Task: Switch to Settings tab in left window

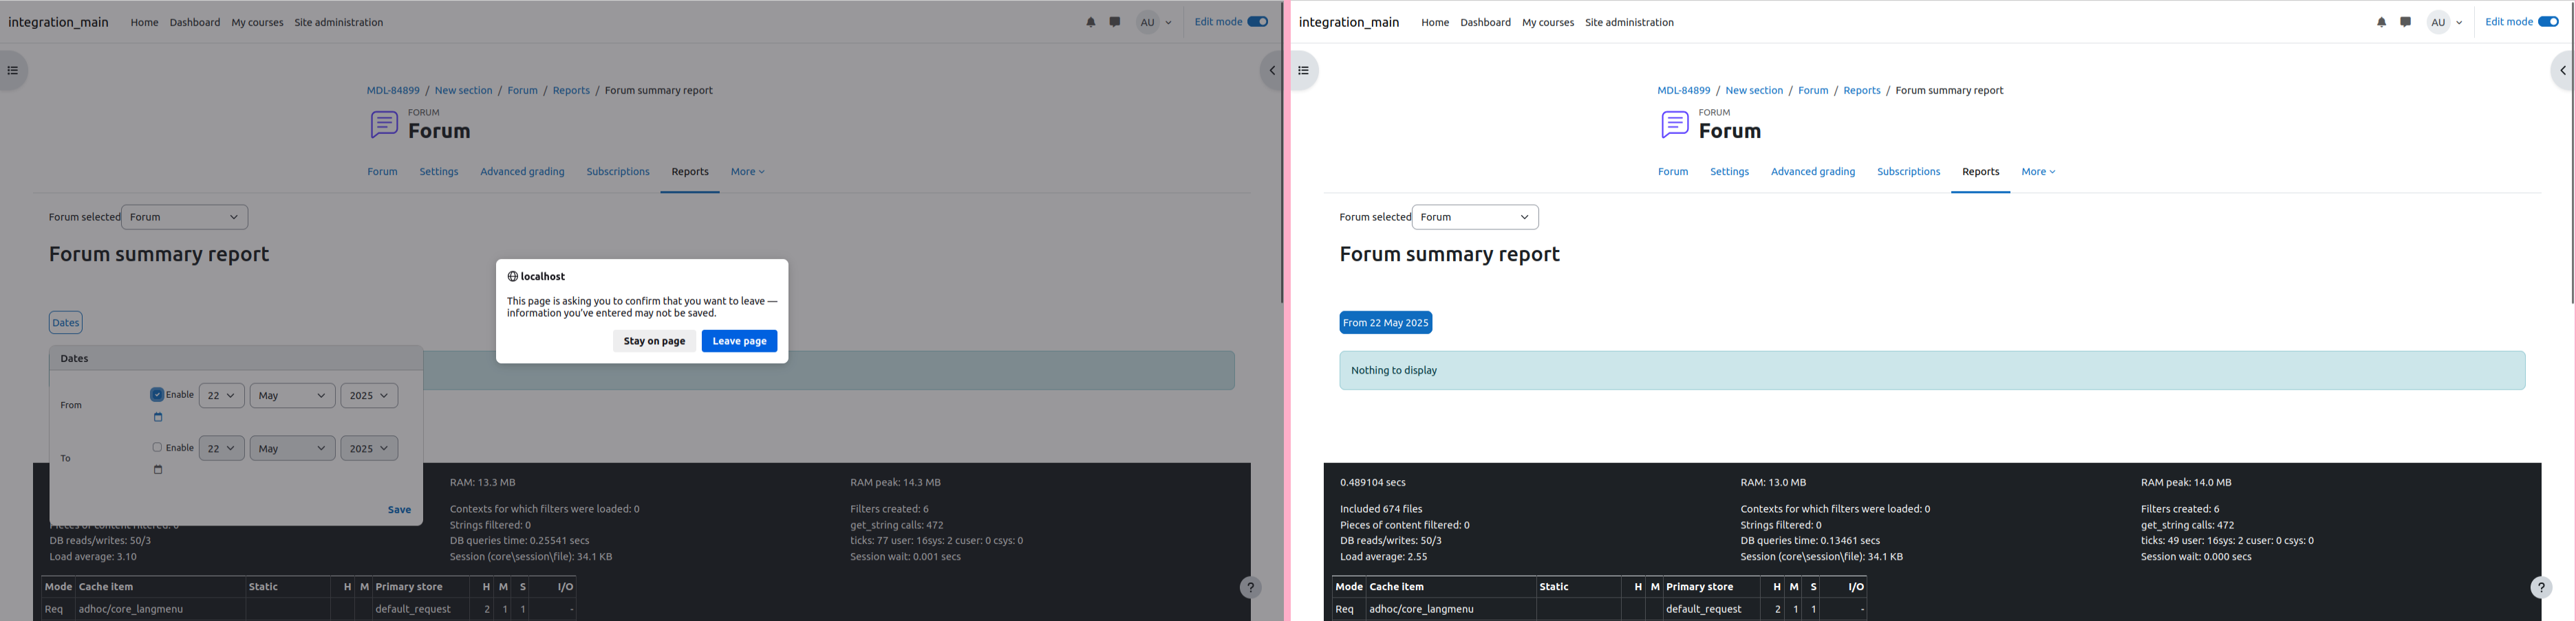Action: (x=439, y=172)
